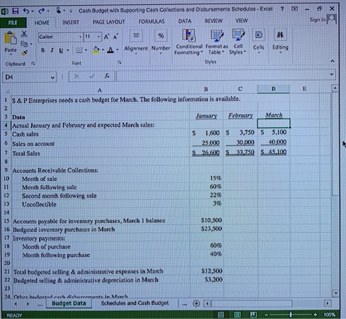Select cell with March sales 40,000
Image resolution: width=346 pixels, height=319 pixels.
tap(273, 142)
